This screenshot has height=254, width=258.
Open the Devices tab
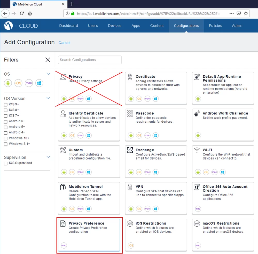[x=114, y=26]
